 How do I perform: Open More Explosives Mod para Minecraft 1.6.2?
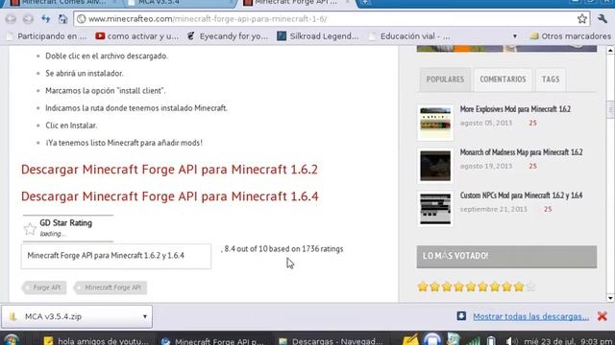[x=515, y=109]
